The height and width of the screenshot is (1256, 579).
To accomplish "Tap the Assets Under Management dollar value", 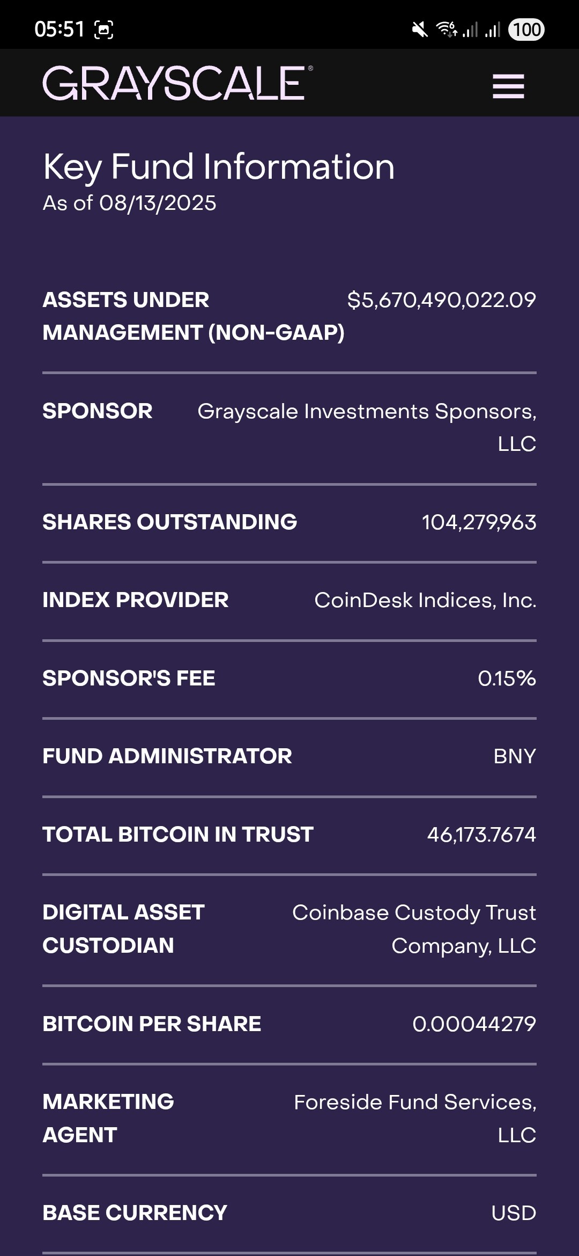I will [441, 300].
